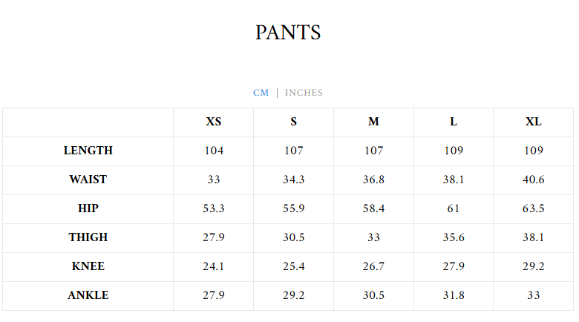Click the L ankle value 31.8
The height and width of the screenshot is (322, 579).
click(x=454, y=295)
